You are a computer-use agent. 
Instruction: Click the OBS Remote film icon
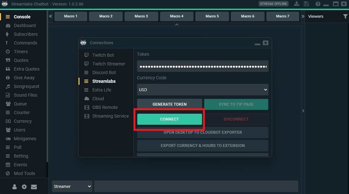[87, 107]
